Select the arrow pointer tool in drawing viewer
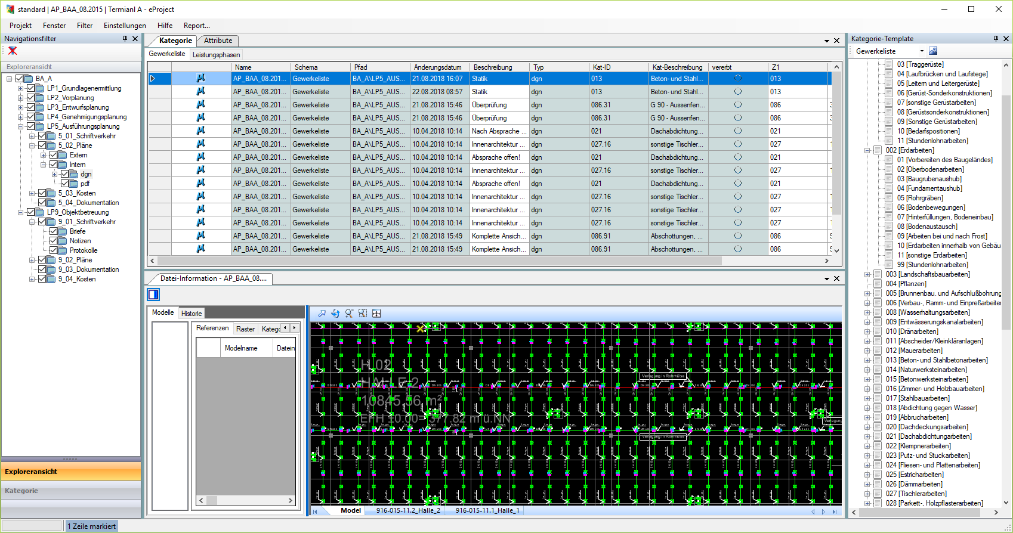1013x533 pixels. click(322, 314)
